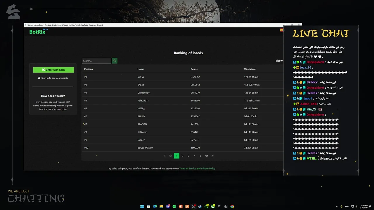Viewport: 374px width, 210px height.
Task: Open the notification bell in system tray
Action: tap(370, 206)
